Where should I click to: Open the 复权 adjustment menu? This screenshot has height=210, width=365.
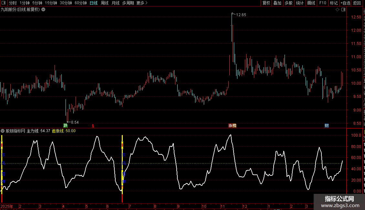pos(266,3)
